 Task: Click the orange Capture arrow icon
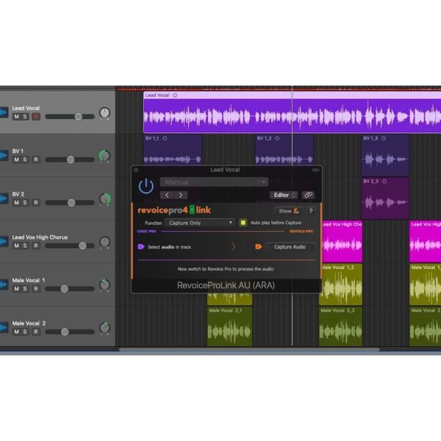tap(259, 247)
